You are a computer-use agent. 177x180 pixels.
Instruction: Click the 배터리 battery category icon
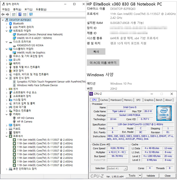tap(10, 64)
